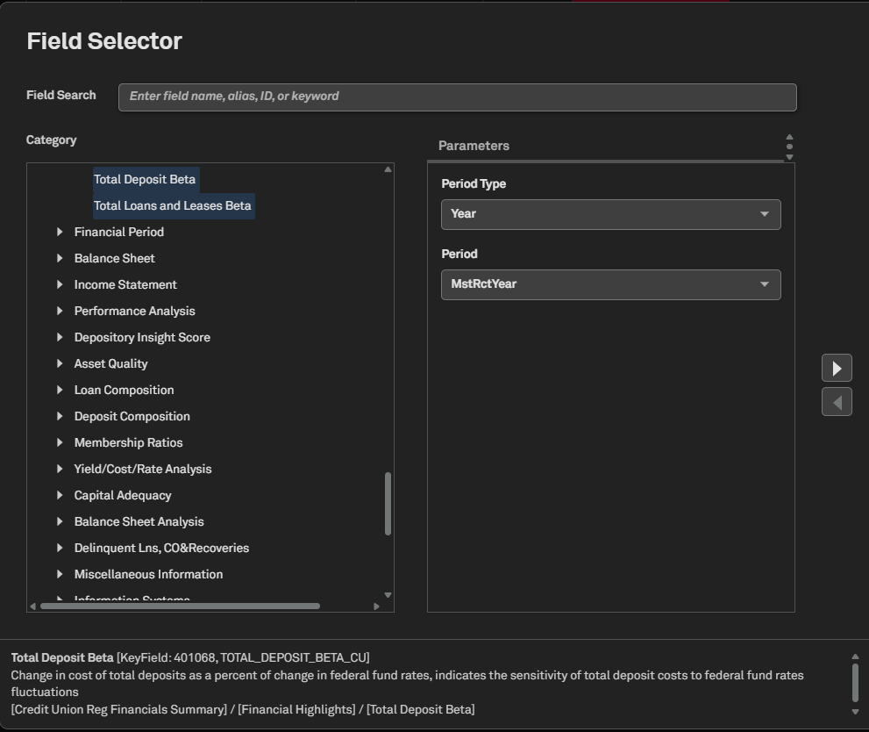Open the Period Type dropdown
Viewport: 869px width, 732px height.
[610, 214]
